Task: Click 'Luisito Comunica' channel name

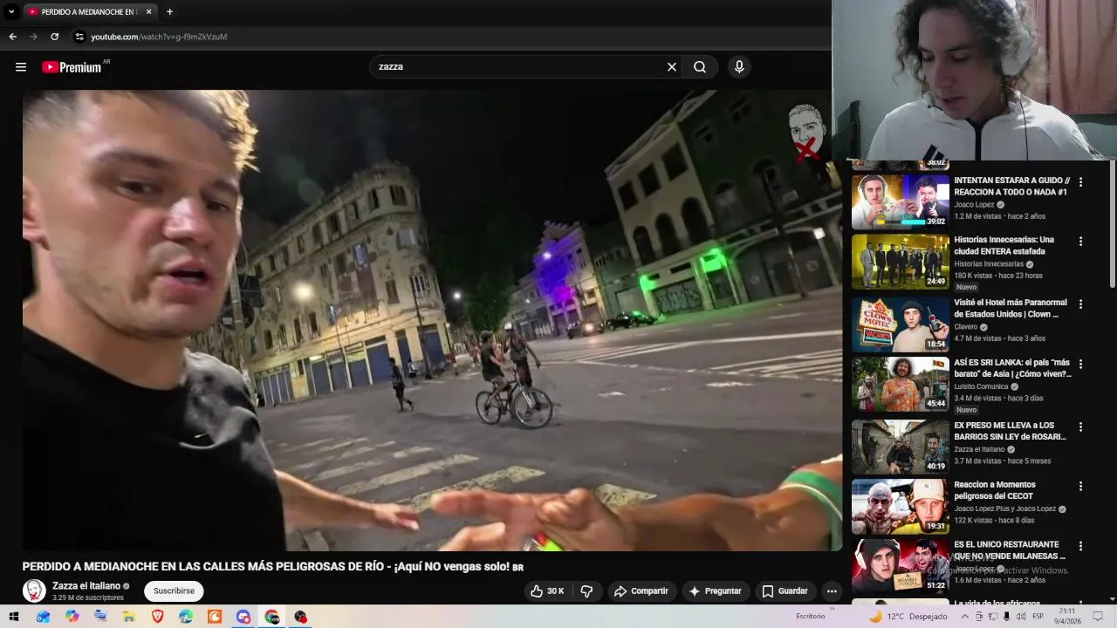Action: (x=981, y=386)
